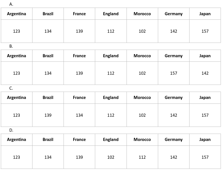The height and width of the screenshot is (170, 222).
Task: Click Japan value 142 in table B
Action: [x=205, y=73]
